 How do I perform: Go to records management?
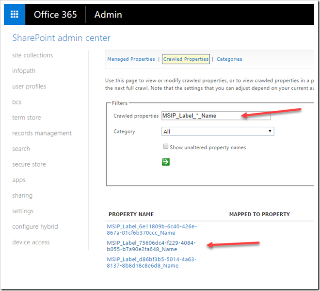tap(42, 133)
